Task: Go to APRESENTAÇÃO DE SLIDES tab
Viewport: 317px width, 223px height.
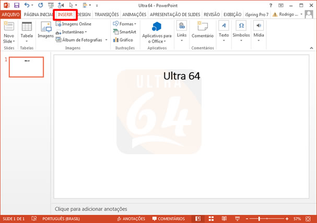Action: coord(174,15)
